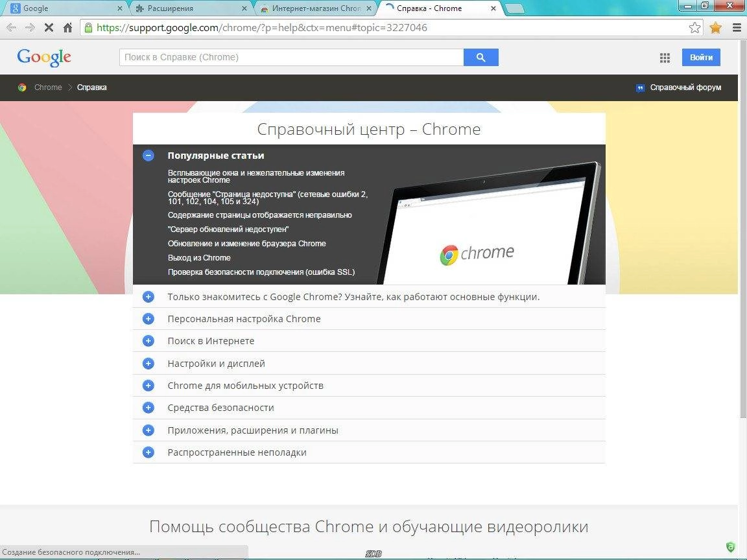Expand Chrome для мобильных устройств section
The image size is (747, 560).
148,385
